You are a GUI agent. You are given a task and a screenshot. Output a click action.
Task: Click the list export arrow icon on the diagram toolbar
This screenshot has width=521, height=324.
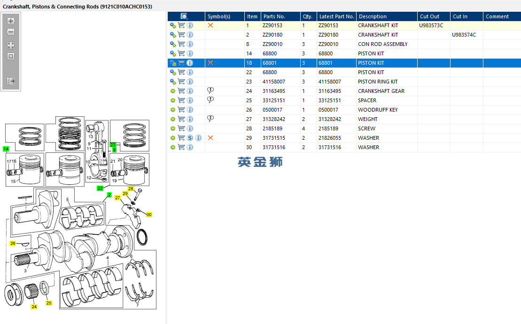tap(11, 81)
